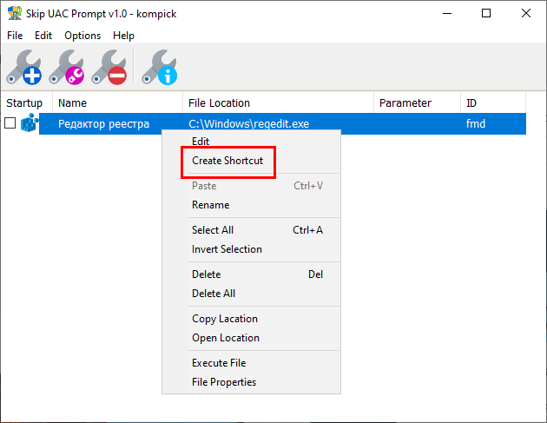Minimize the Skip UAC Prompt window
Image resolution: width=547 pixels, height=423 pixels.
pos(447,13)
